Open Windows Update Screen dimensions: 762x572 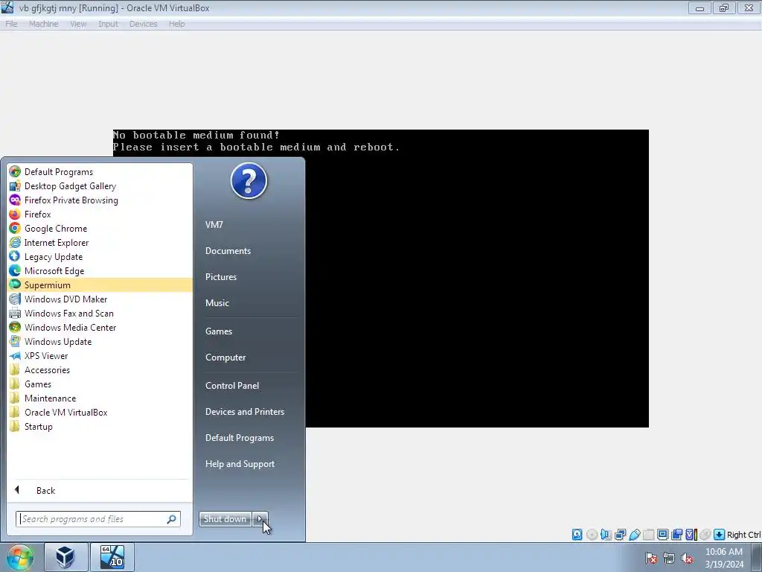(x=100, y=341)
